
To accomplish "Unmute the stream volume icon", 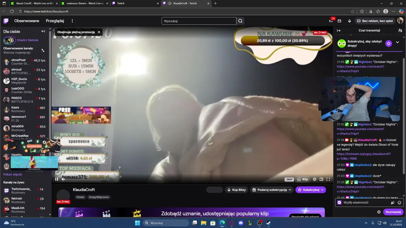I will click(63, 179).
